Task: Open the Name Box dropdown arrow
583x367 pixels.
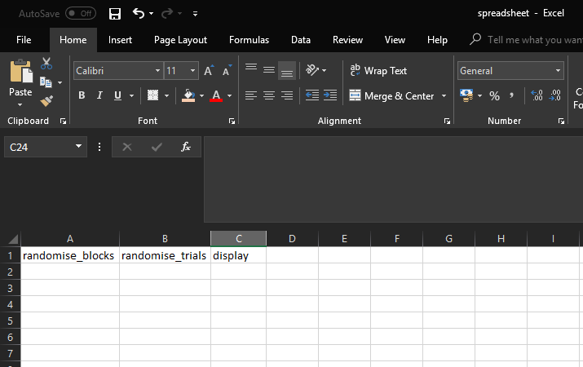Action: pos(79,147)
